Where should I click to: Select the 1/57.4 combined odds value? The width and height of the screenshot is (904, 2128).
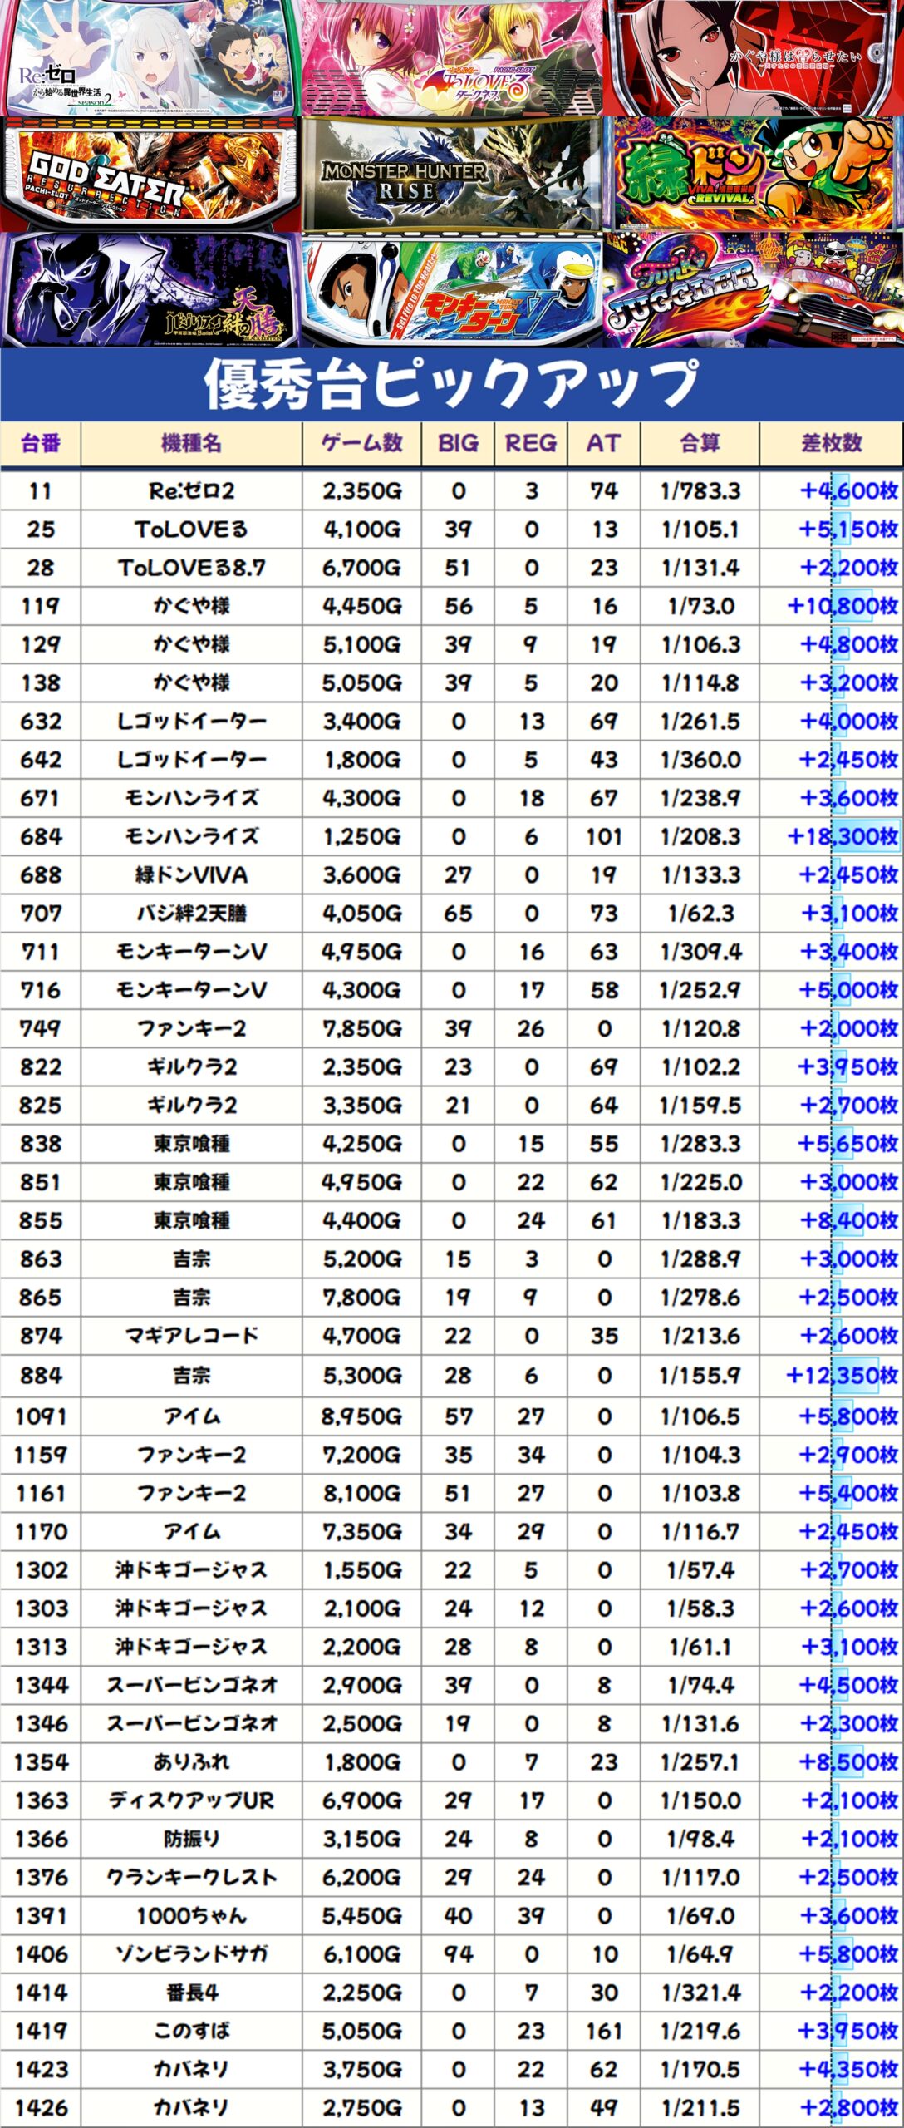tap(700, 1570)
